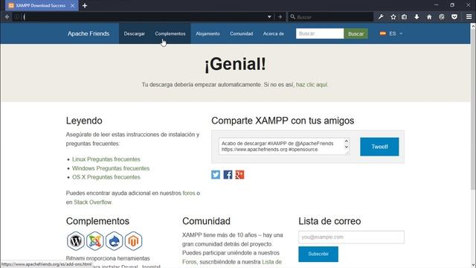Open the Pocket shield icon
The height and width of the screenshot is (268, 476).
point(454,17)
